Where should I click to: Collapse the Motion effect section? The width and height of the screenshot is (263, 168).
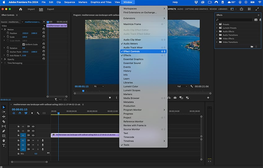pyautogui.click(x=2, y=29)
